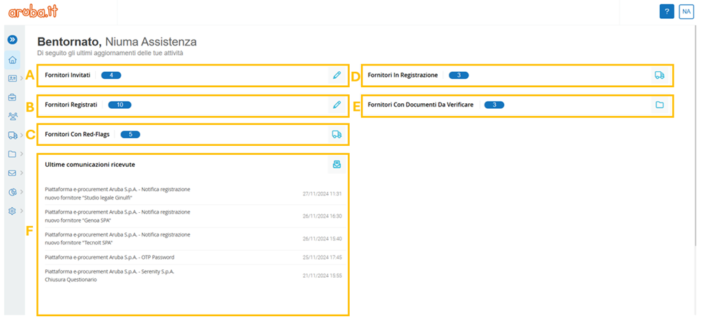Expand the sidebar with double-arrow button
The width and height of the screenshot is (701, 321).
click(13, 40)
